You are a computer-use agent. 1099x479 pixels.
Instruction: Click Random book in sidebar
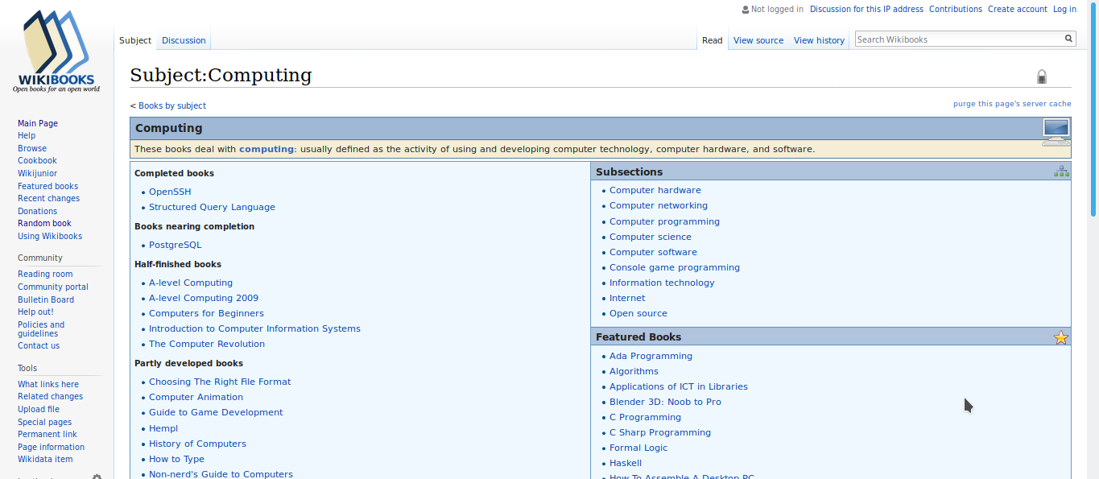pyautogui.click(x=44, y=223)
